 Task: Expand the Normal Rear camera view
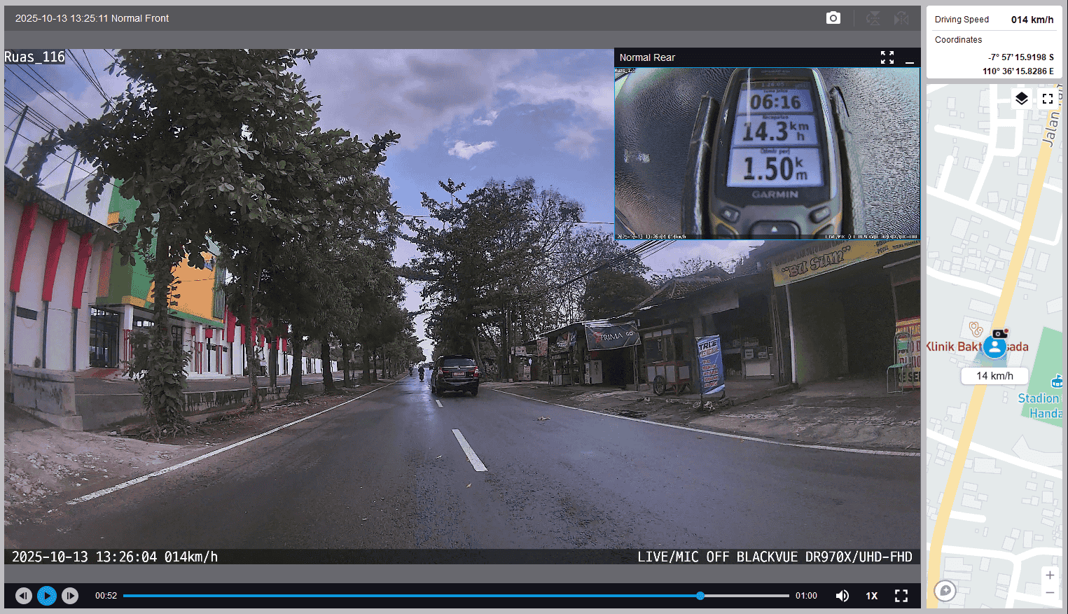(887, 57)
